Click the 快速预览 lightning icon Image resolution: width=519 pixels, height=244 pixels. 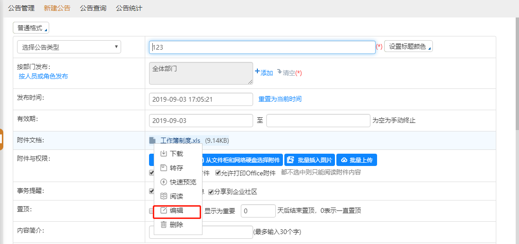[x=164, y=182]
